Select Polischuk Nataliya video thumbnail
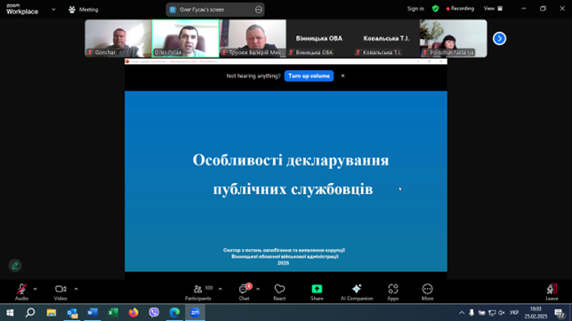Viewport: 572px width, 321px height. [454, 38]
